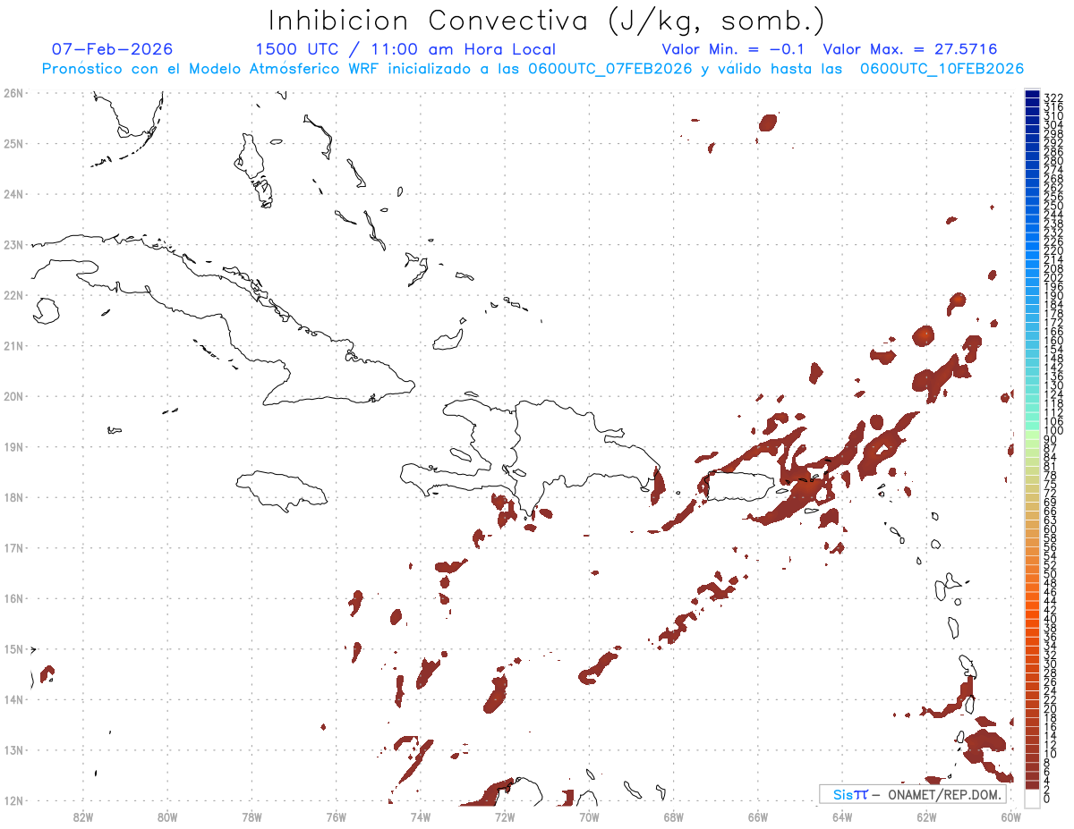Viewport: 1074px width, 829px height.
Task: Click the '74W' longitude label
Action: click(x=420, y=816)
